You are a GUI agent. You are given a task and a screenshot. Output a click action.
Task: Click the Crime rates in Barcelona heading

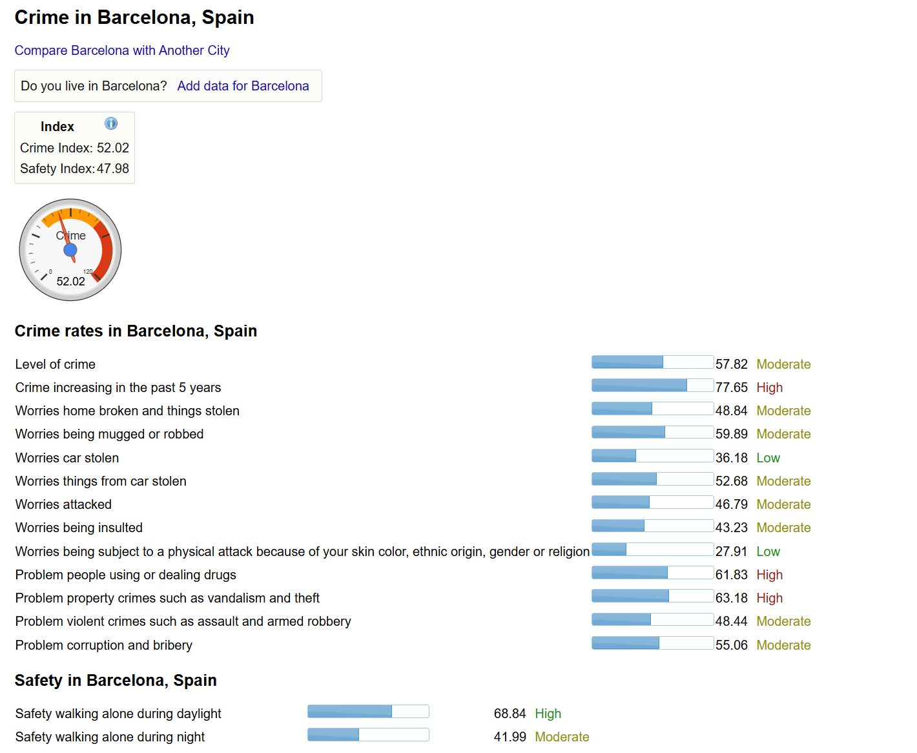click(136, 331)
